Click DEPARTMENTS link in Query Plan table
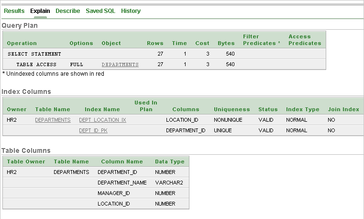 pyautogui.click(x=120, y=64)
